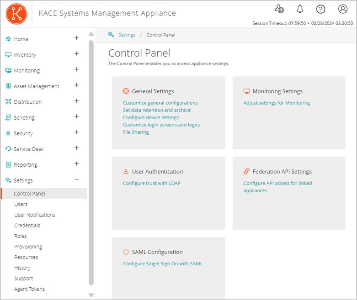Screen dimensions: 357x300
Task: Open Customize general configurations link
Action: 160,103
